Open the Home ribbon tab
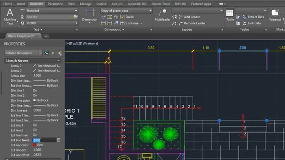 click(8, 4)
